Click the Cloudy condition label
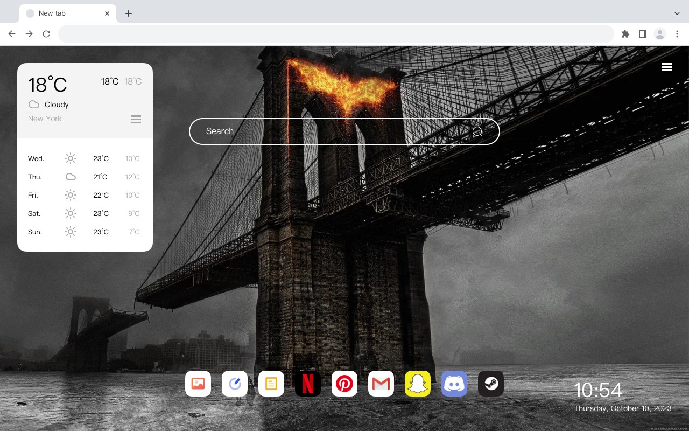The height and width of the screenshot is (431, 689). point(57,105)
